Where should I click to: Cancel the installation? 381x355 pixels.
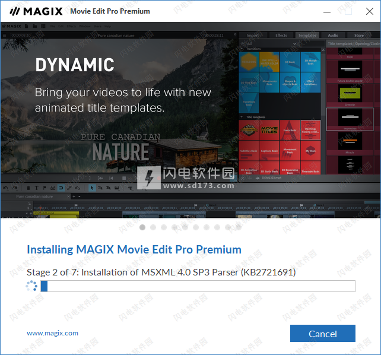[x=322, y=334]
